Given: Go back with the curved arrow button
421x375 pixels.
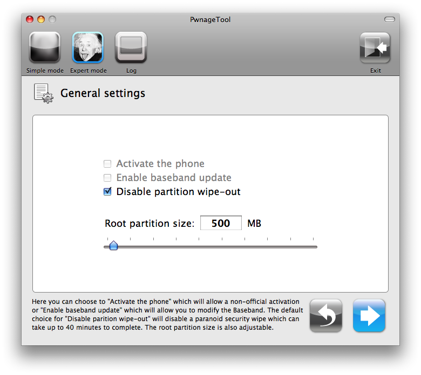Looking at the screenshot, I should click(325, 316).
